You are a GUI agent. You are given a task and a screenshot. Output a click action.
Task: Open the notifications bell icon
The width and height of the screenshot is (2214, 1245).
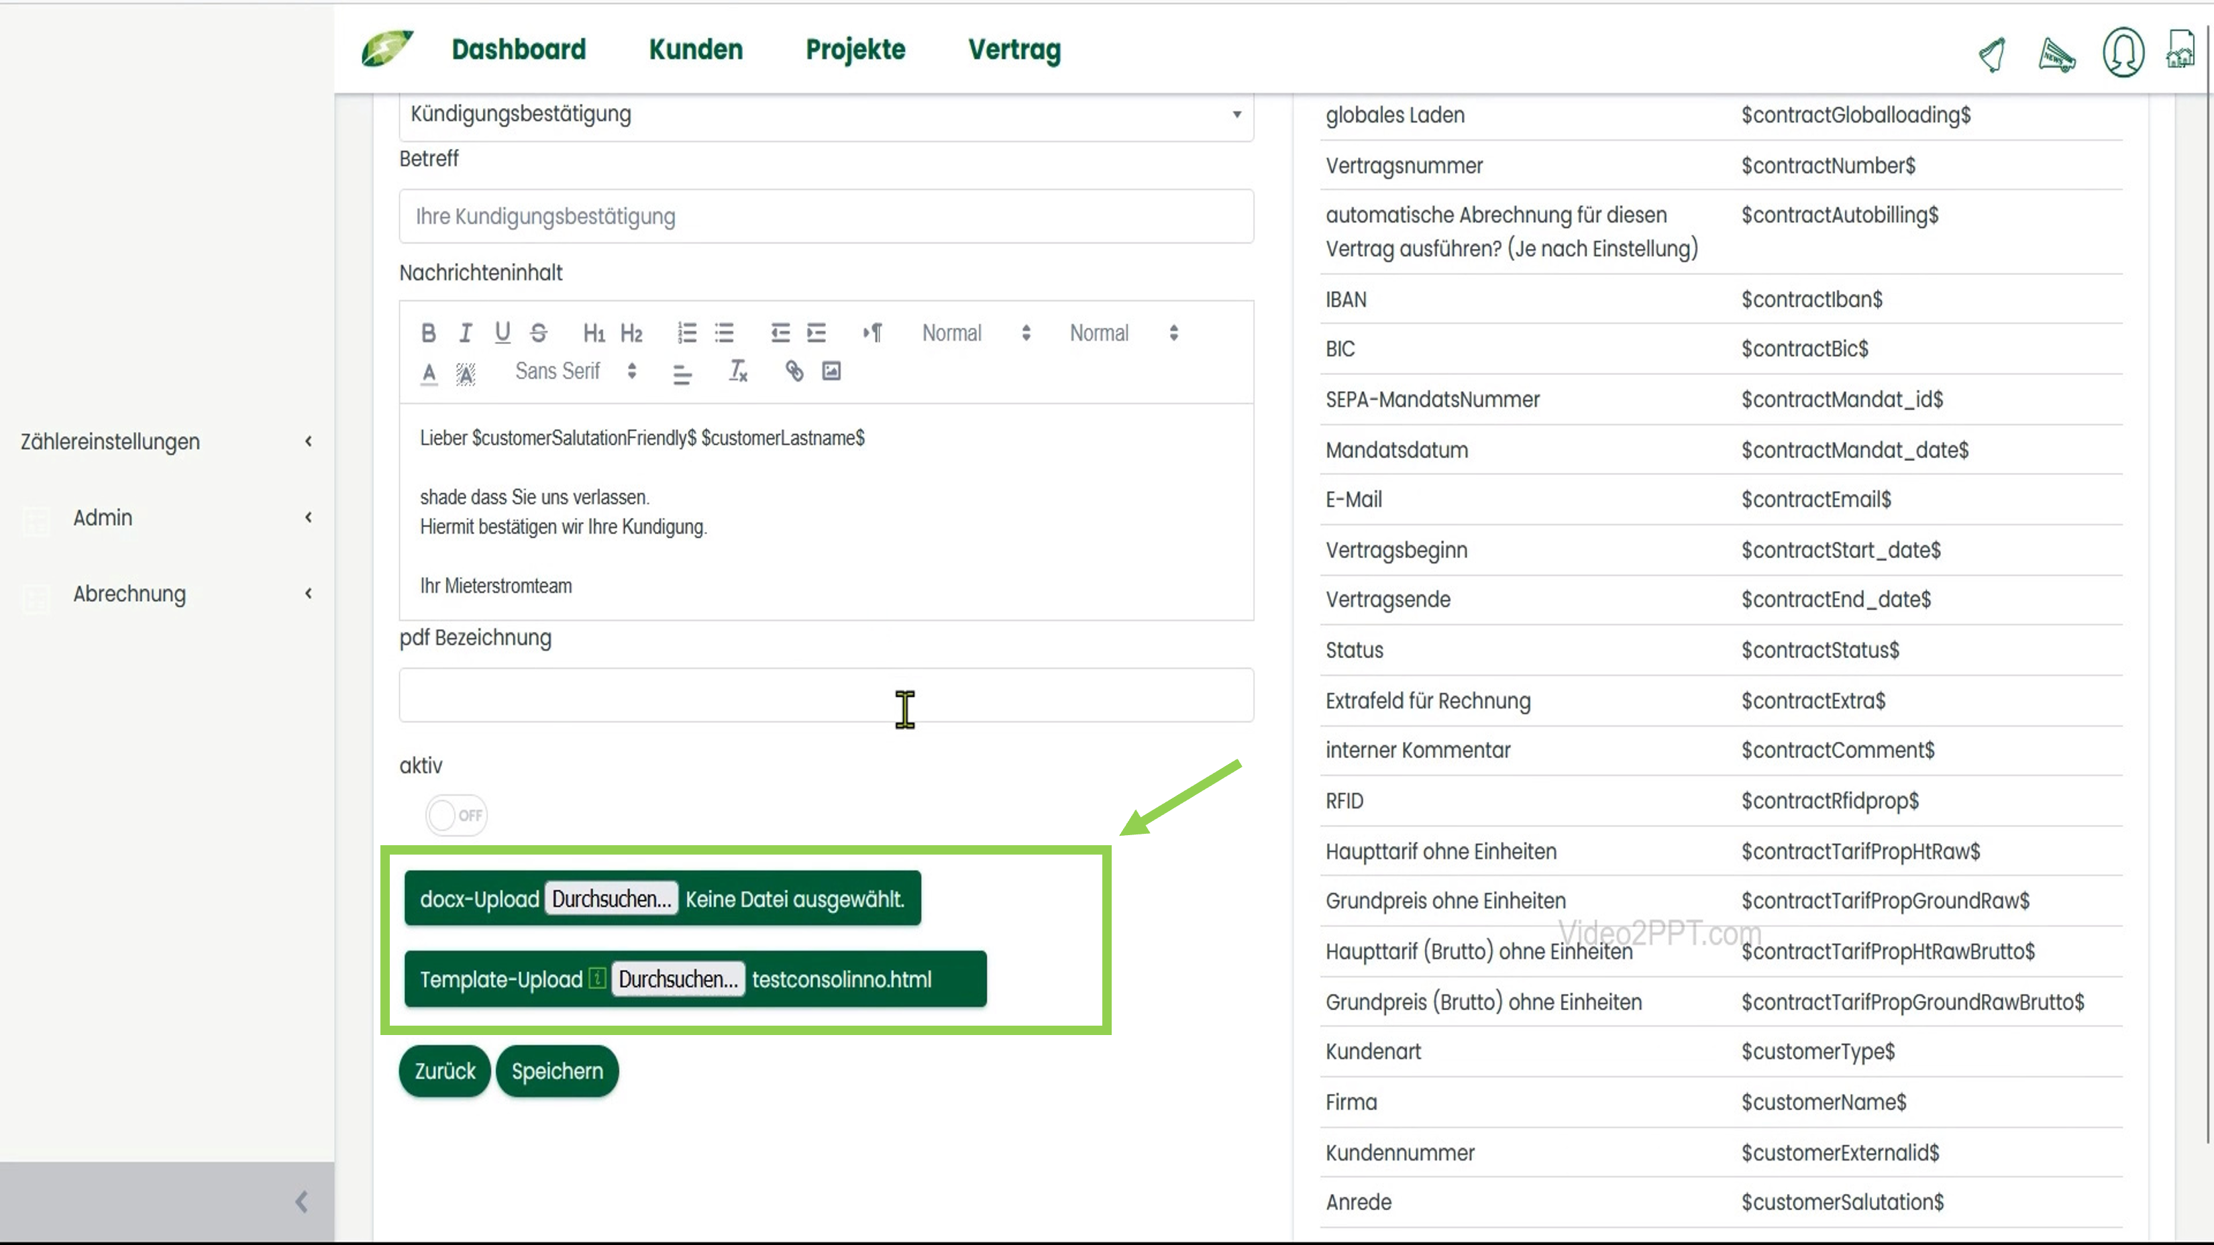(1992, 53)
